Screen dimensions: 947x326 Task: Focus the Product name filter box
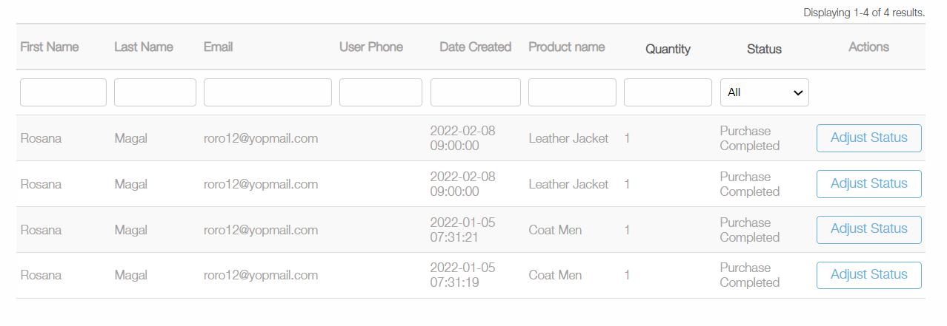tap(572, 92)
